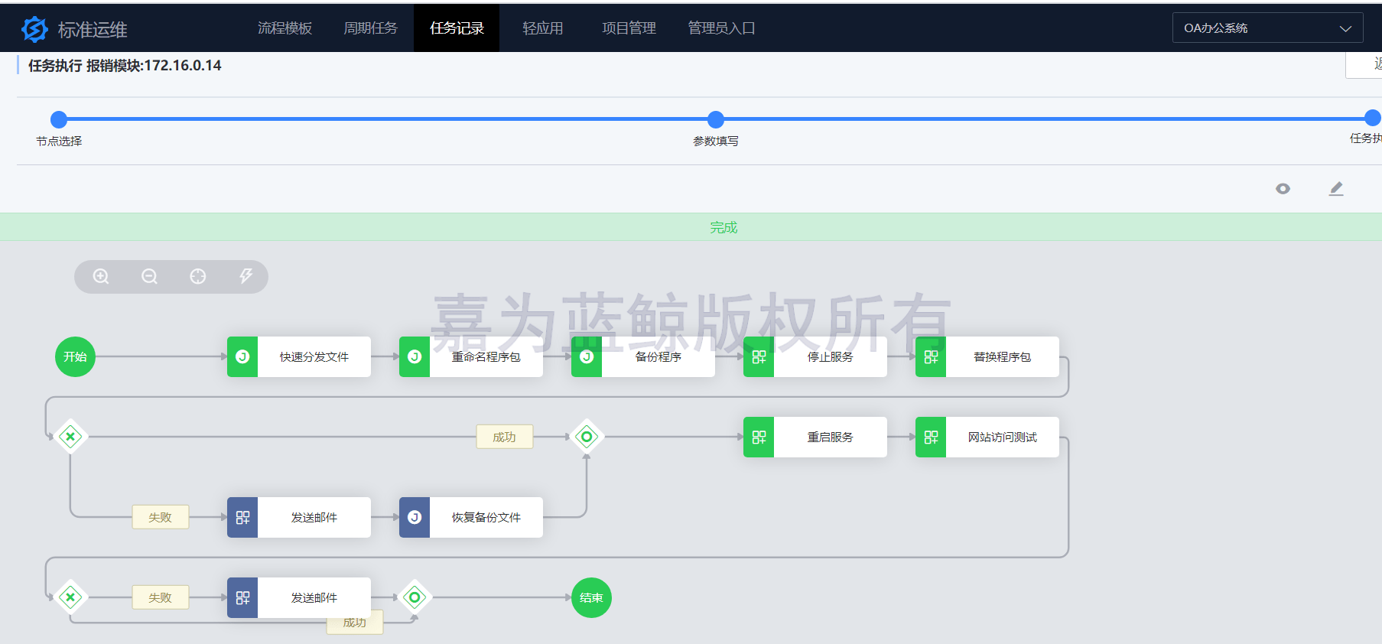
Task: Click the 结束 end node
Action: (x=591, y=598)
